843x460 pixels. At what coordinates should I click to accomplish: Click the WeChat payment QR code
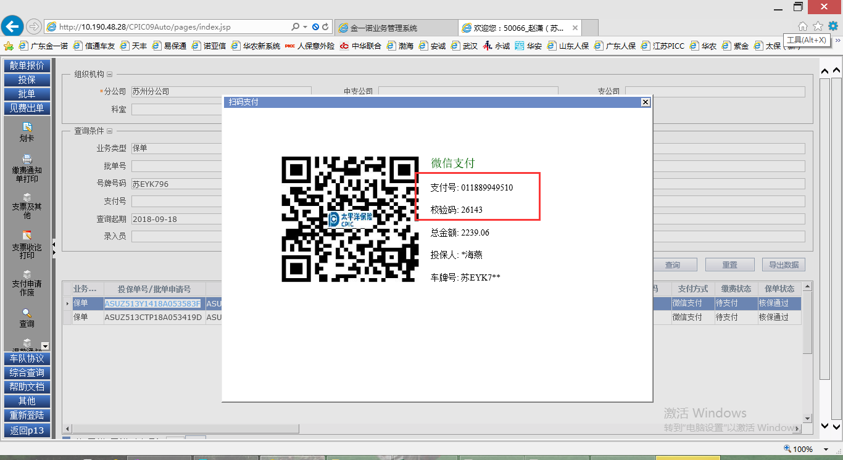350,219
